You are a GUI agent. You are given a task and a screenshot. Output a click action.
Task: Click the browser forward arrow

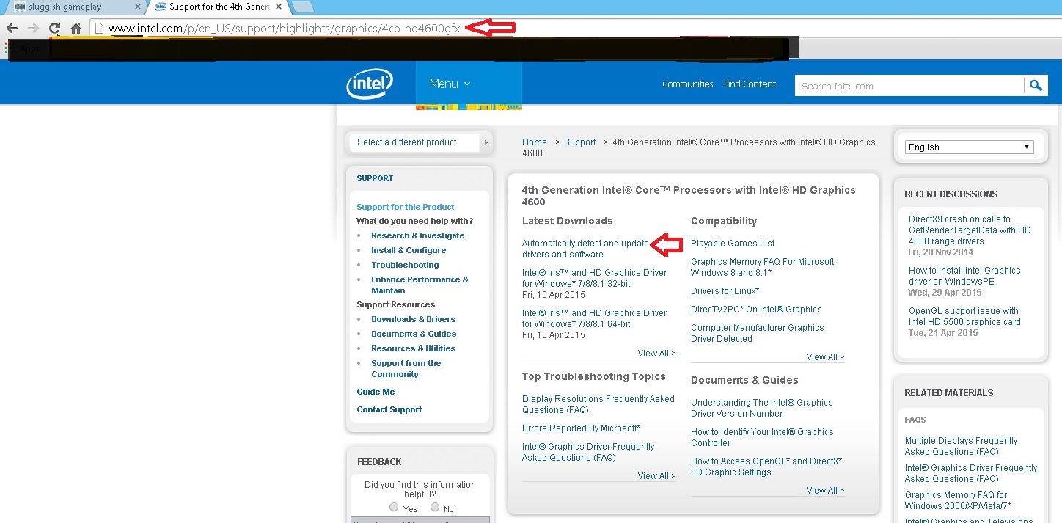point(33,29)
